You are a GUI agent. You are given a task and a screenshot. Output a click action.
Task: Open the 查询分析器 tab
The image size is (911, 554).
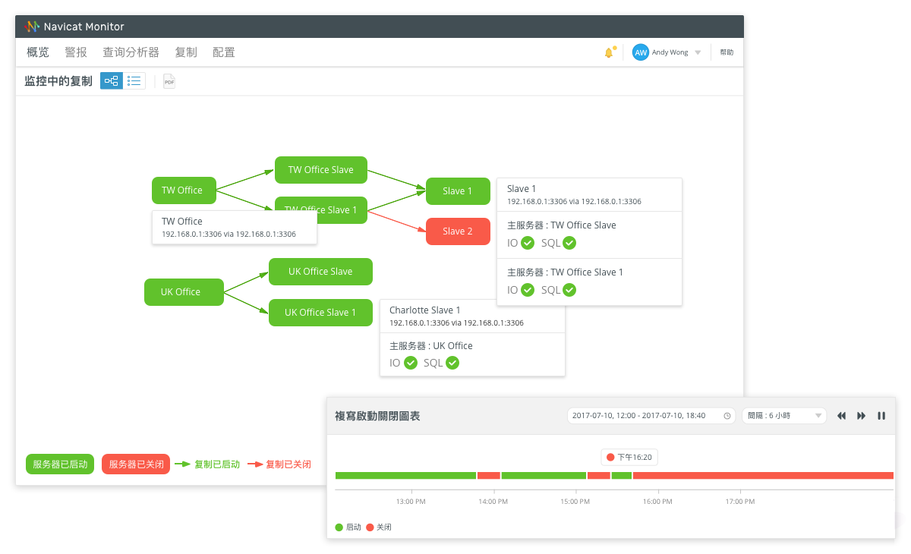pyautogui.click(x=131, y=52)
